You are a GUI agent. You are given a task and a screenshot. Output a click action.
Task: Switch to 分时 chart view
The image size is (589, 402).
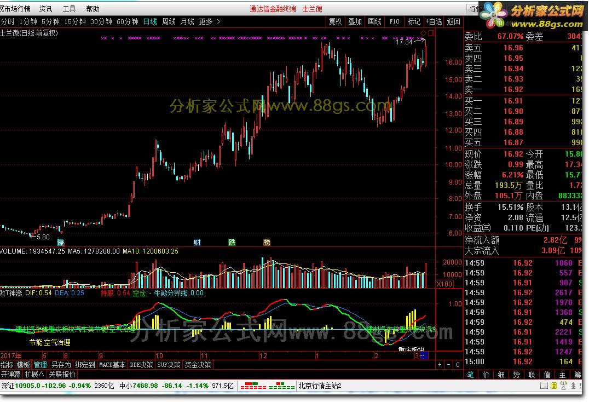click(8, 21)
